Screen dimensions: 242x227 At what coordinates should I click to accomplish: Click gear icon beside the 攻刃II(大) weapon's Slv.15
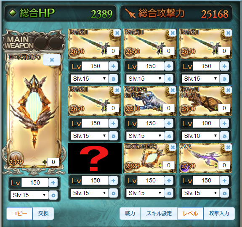[x=169, y=136]
